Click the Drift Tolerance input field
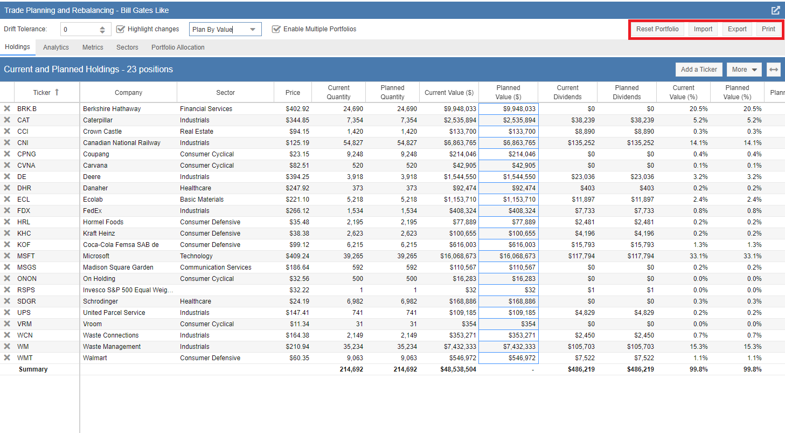 (80, 29)
